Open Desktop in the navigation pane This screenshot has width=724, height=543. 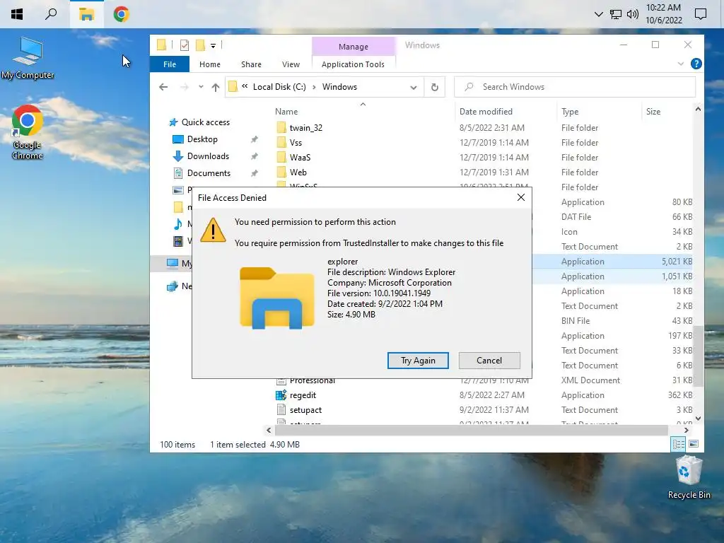[x=202, y=139]
